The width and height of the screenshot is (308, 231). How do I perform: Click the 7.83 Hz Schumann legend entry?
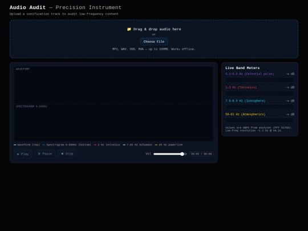coord(137,145)
